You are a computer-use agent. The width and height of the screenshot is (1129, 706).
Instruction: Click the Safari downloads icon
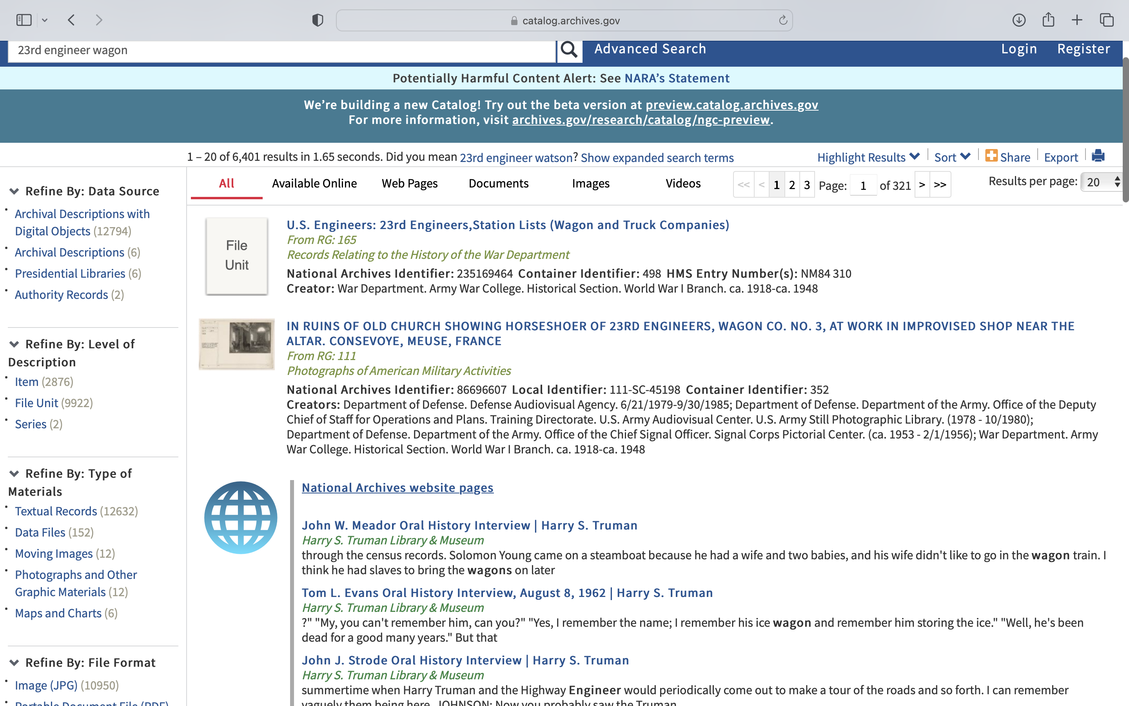click(1018, 20)
